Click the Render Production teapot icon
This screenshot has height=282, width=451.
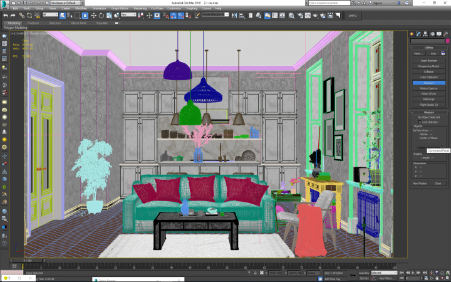point(315,16)
